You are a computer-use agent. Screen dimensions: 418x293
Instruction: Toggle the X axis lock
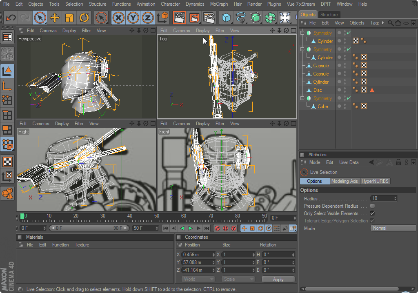coord(118,18)
